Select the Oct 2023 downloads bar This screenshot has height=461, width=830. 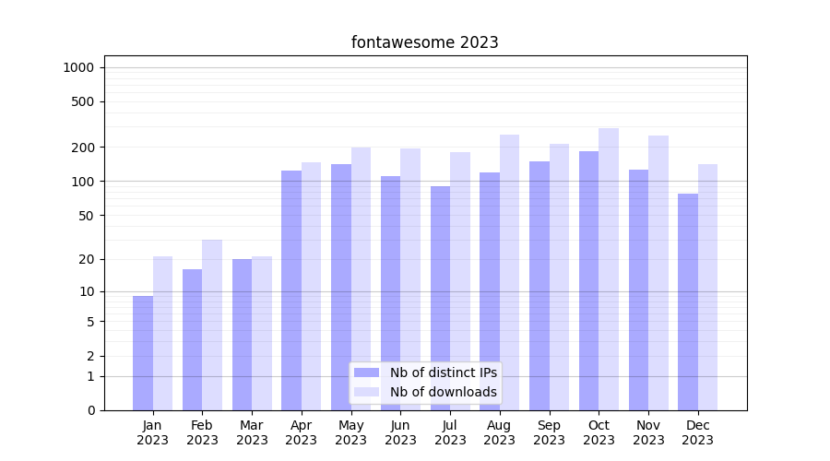tap(609, 269)
